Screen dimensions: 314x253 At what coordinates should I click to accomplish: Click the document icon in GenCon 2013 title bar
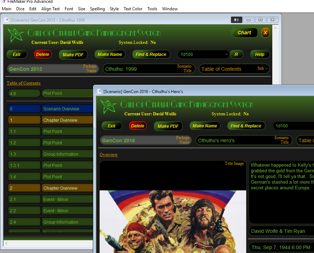(x=6, y=20)
